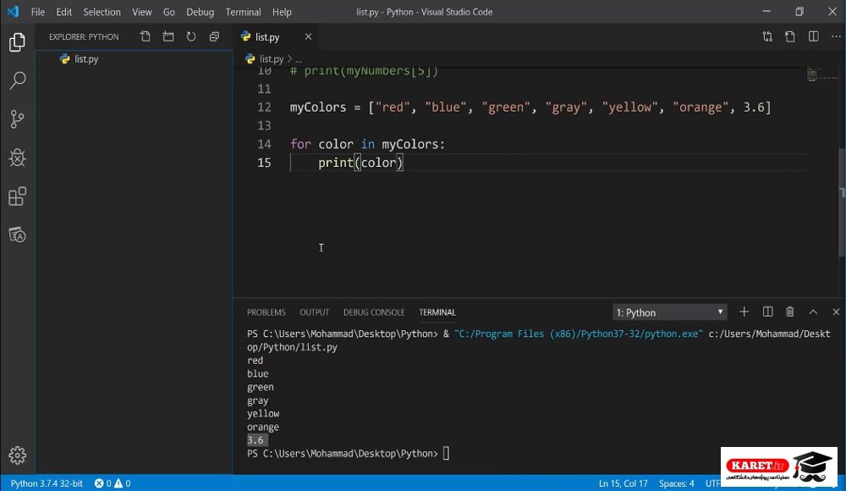
Task: Open the Selection menu
Action: pos(102,12)
